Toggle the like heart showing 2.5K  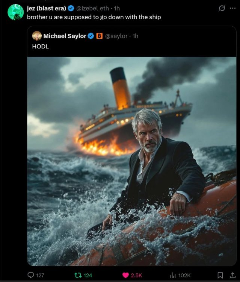tap(125, 275)
